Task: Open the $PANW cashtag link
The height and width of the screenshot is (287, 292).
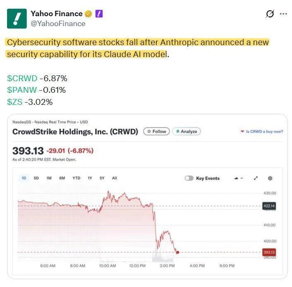Action: pyautogui.click(x=22, y=90)
